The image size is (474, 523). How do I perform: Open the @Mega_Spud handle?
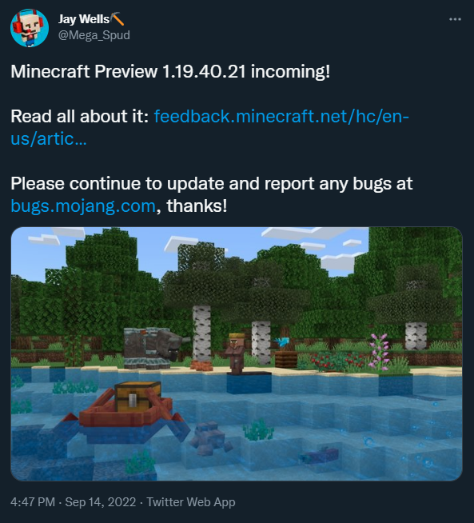click(x=94, y=35)
